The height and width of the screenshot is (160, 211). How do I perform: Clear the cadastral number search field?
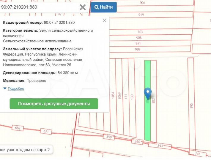(83, 7)
